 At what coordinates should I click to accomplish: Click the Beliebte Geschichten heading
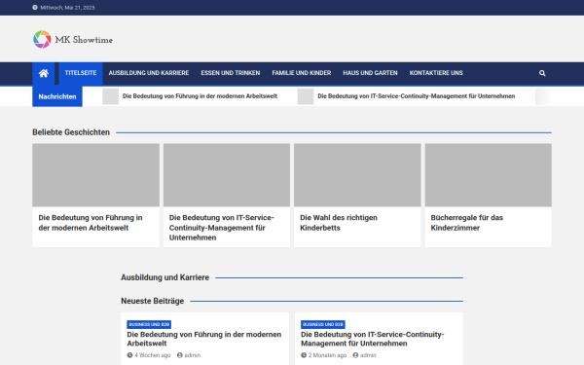point(71,132)
